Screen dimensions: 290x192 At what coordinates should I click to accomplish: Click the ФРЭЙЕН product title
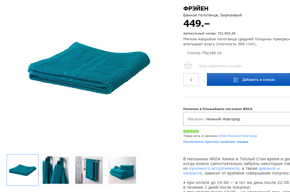(x=196, y=9)
